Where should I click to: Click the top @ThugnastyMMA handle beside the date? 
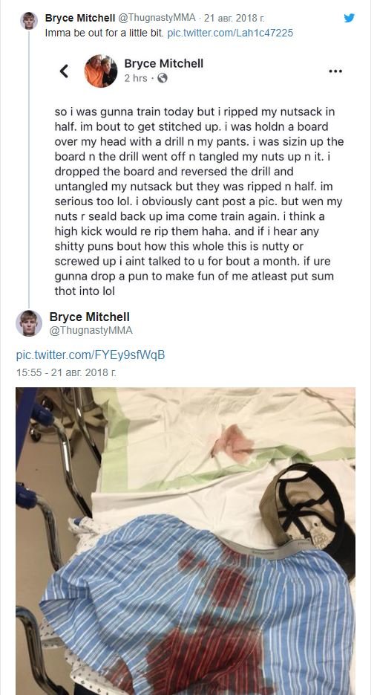157,18
